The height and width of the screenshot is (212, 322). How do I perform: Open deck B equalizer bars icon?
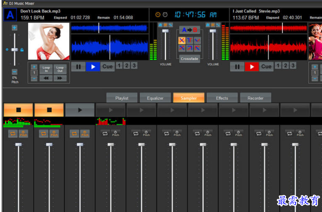(208, 25)
